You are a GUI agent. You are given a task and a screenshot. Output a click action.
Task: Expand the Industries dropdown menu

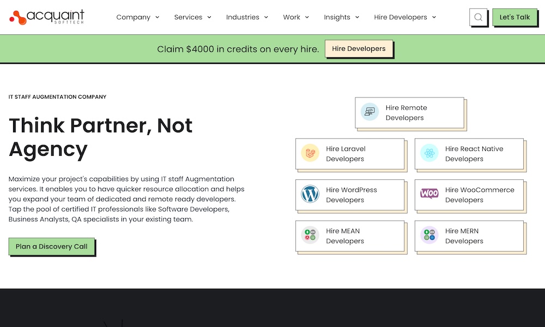coord(247,17)
